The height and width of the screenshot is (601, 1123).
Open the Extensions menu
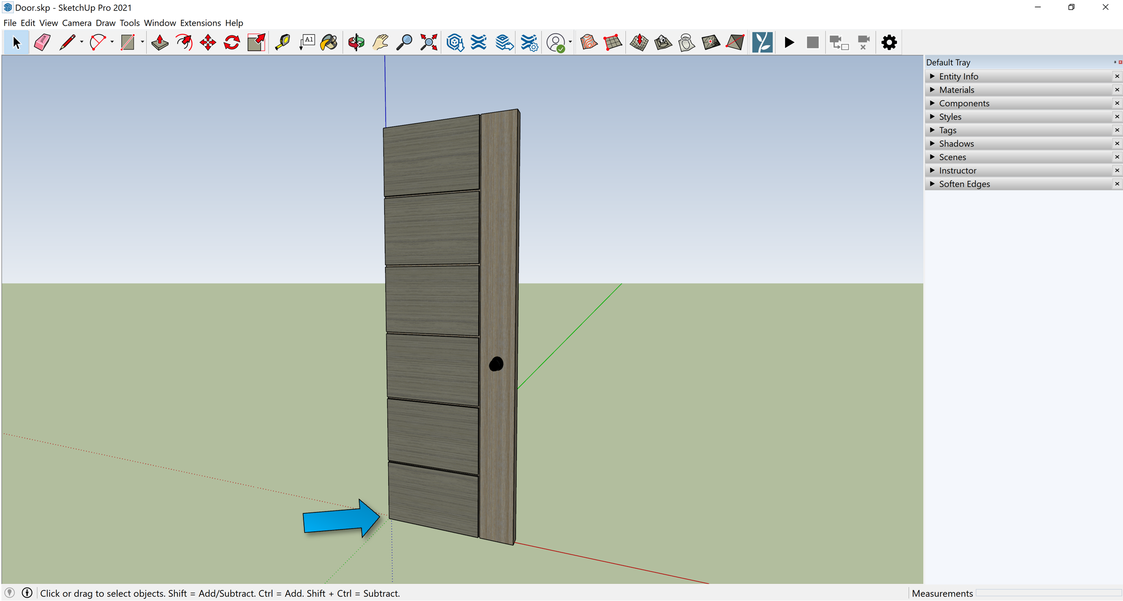coord(200,23)
